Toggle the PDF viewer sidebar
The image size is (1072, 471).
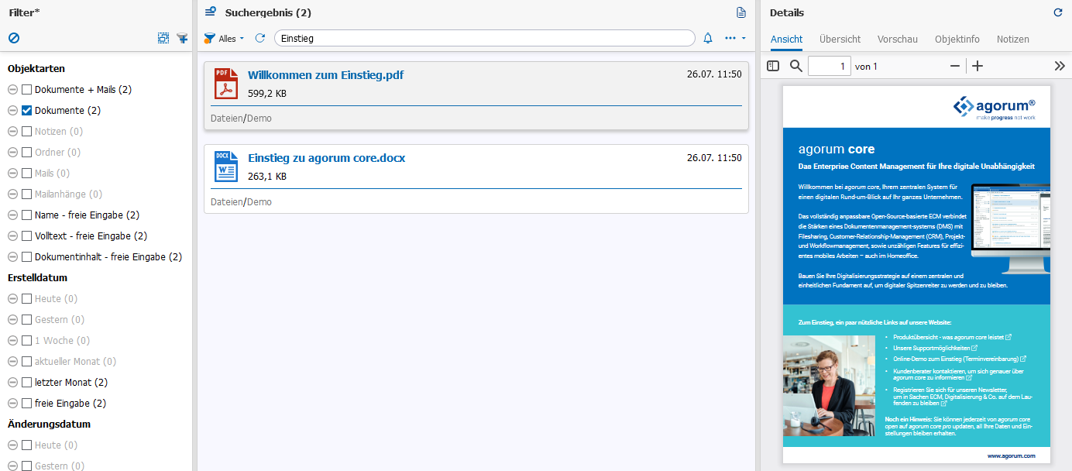[773, 66]
